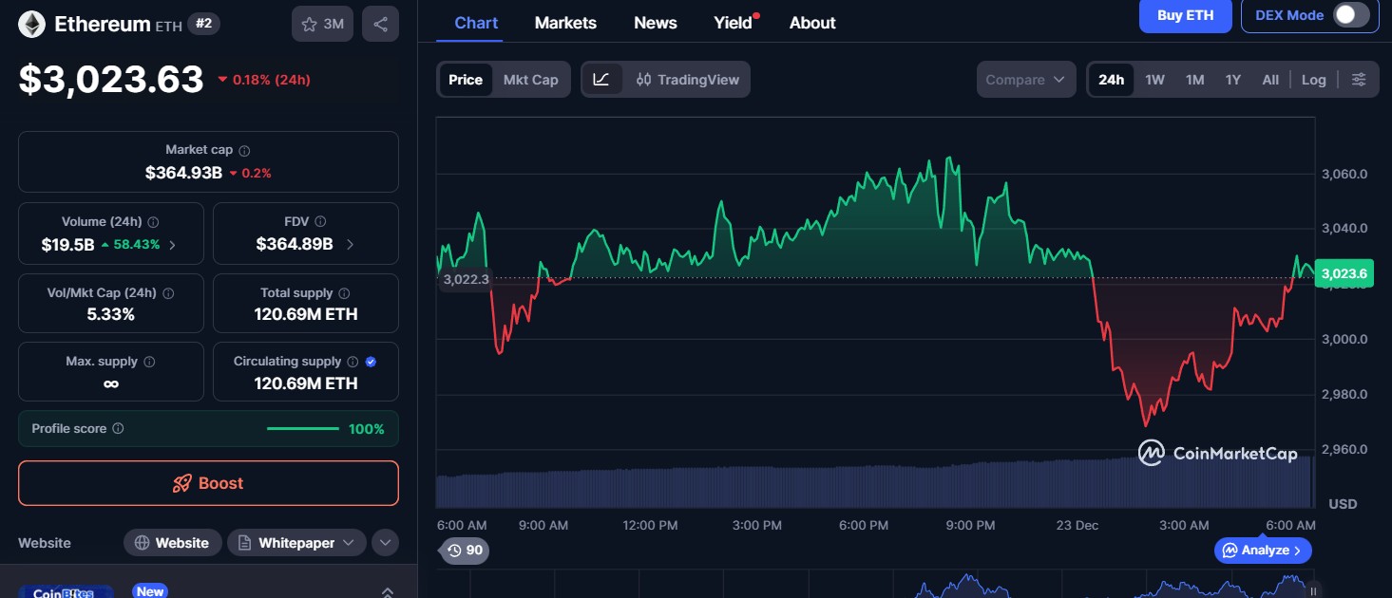Viewport: 1392px width, 598px height.
Task: Select the line chart style icon
Action: [602, 80]
